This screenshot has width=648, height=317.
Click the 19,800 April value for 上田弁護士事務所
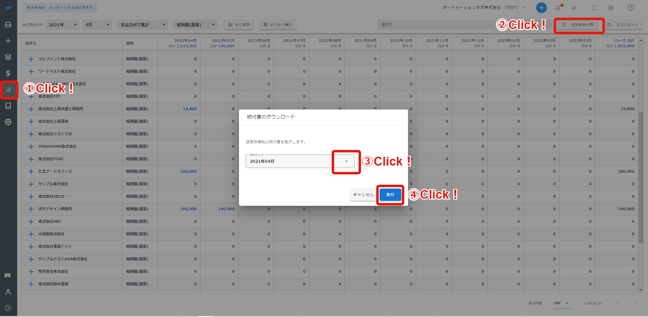click(x=190, y=109)
